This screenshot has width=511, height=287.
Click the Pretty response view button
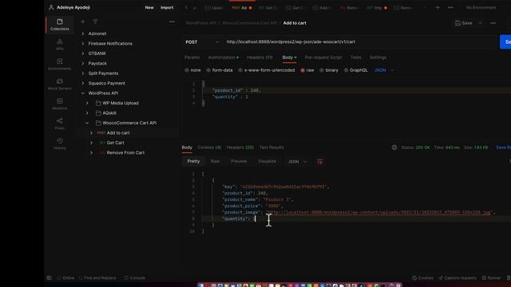pos(193,161)
